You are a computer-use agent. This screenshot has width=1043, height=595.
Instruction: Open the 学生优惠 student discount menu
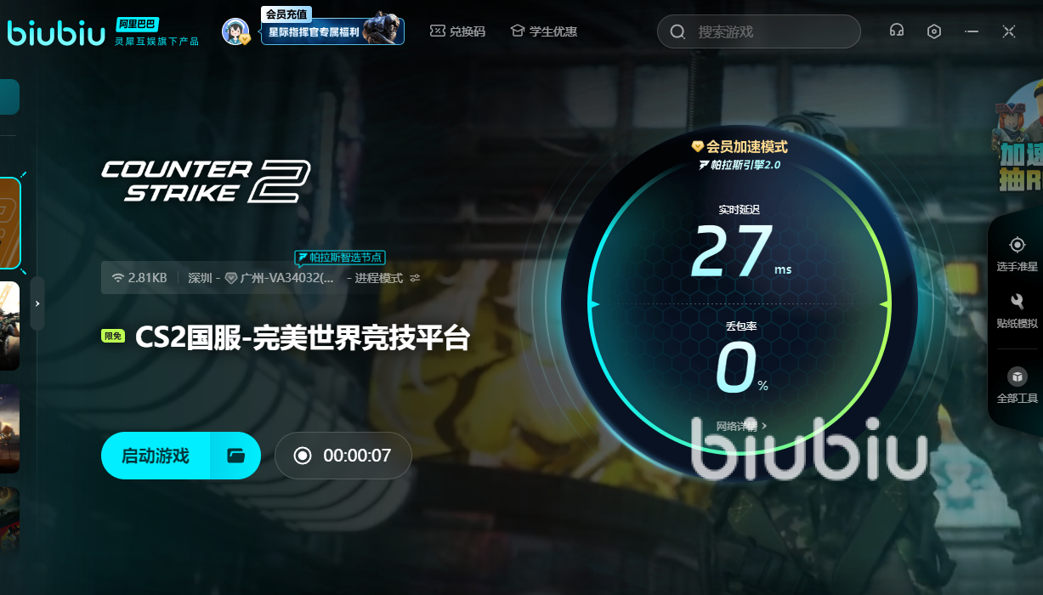(544, 31)
